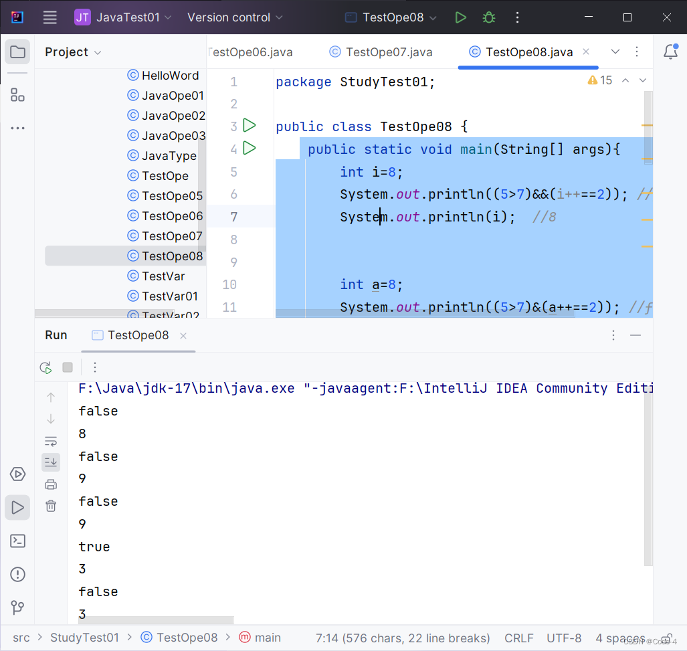Open JavaOpe03 class in project tree

[166, 136]
